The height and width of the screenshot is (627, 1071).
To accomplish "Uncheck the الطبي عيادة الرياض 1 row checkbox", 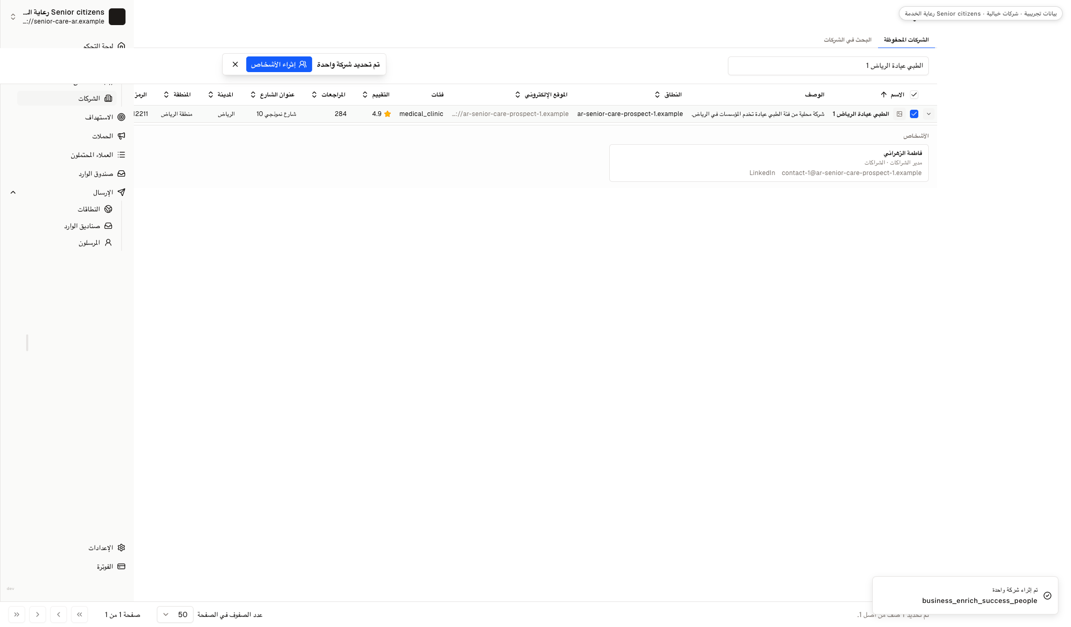I will point(914,114).
